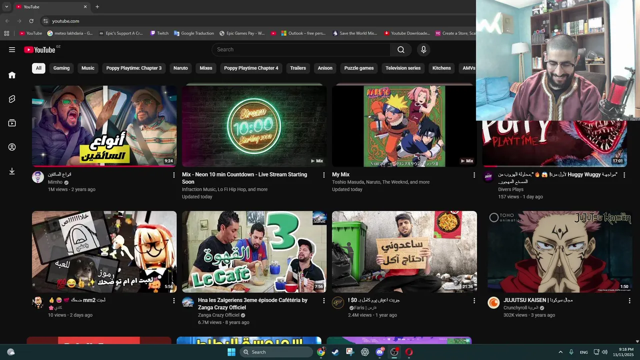The image size is (640, 360).
Task: Click the Windows taskbar Search box
Action: point(276,352)
